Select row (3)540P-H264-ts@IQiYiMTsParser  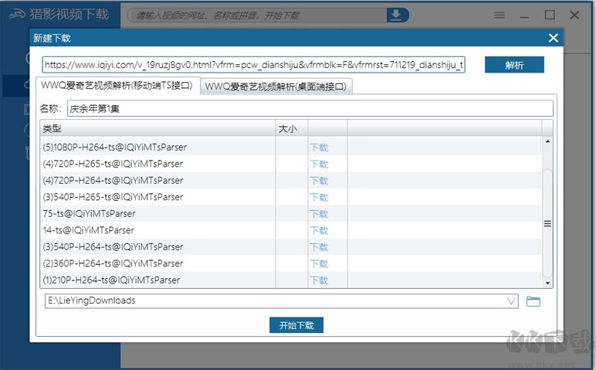291,246
